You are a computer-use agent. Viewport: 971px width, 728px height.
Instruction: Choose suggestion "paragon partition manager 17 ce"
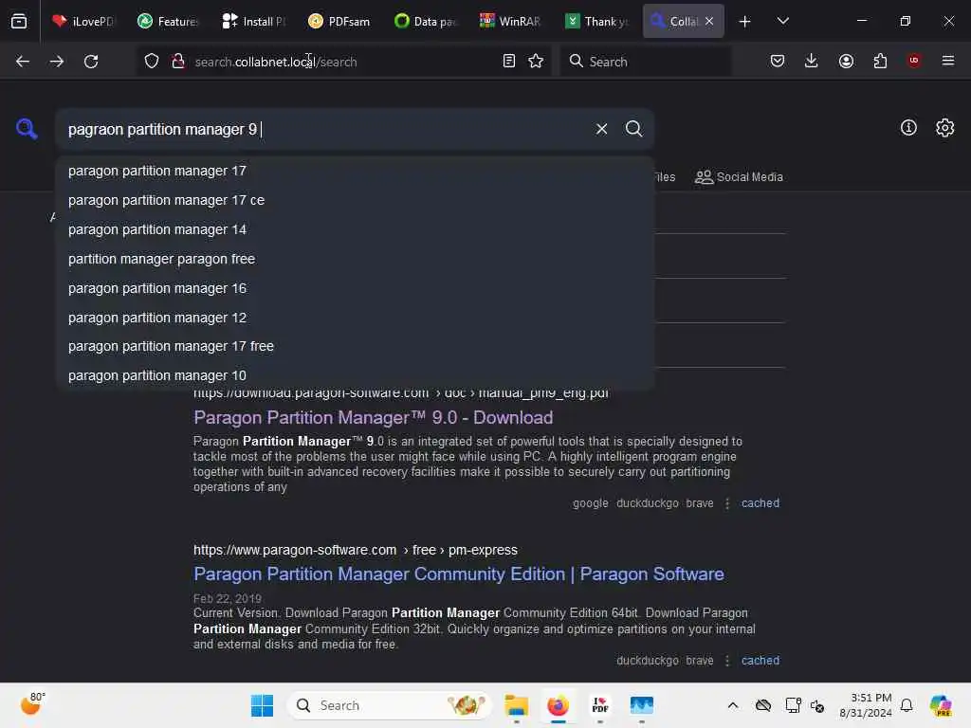(x=355, y=200)
